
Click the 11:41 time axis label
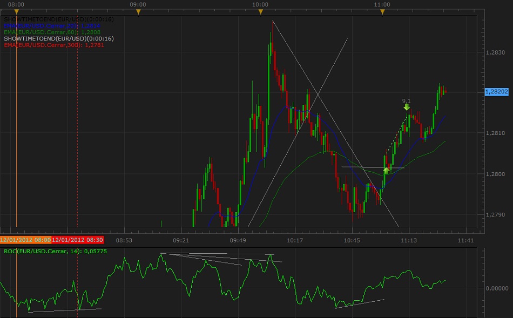[x=465, y=240]
